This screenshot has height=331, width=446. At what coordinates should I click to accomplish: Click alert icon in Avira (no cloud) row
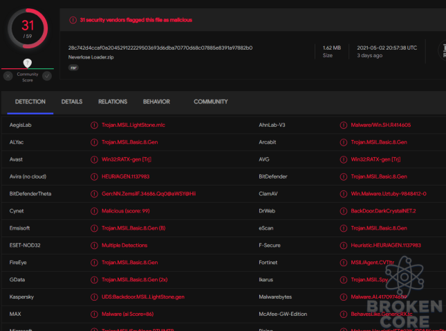click(94, 177)
